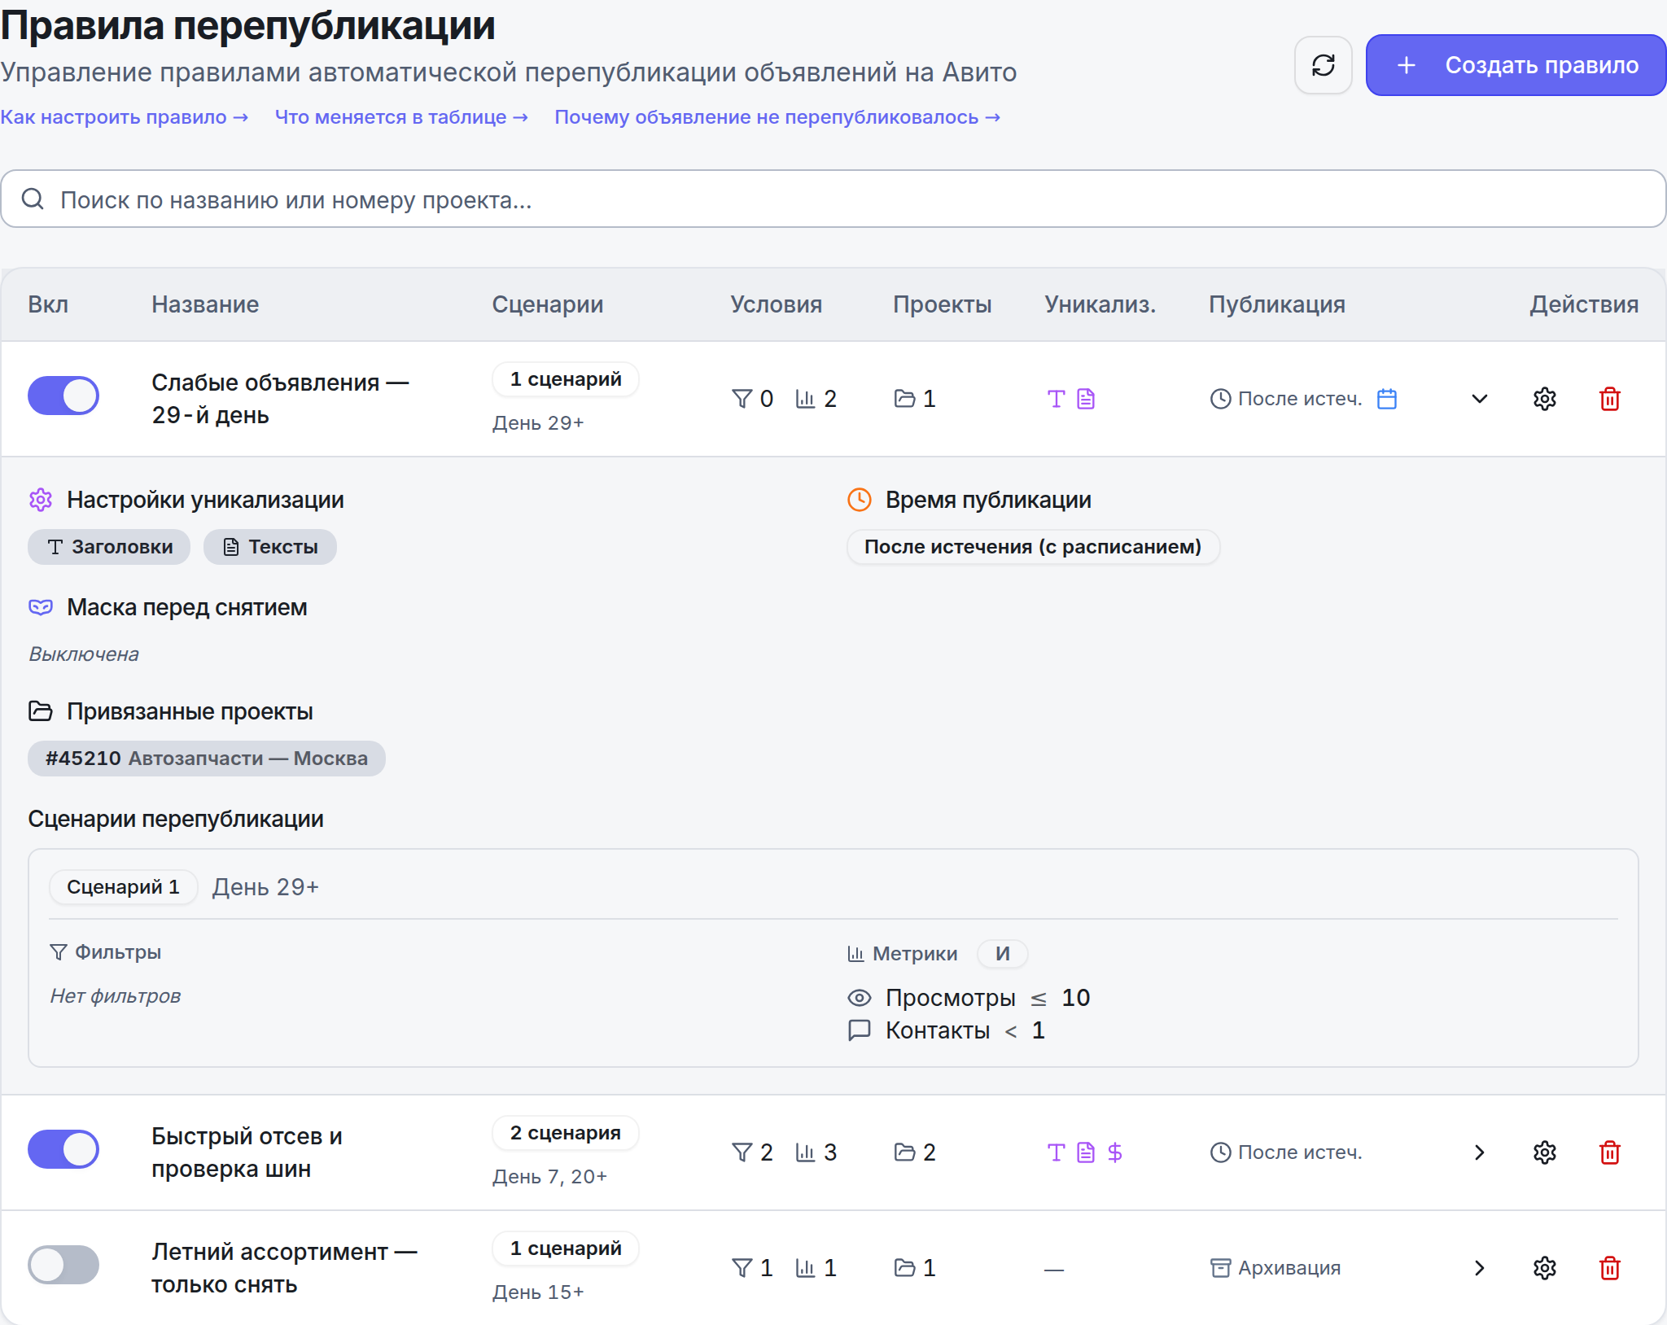The width and height of the screenshot is (1667, 1325).
Task: Disable rule Слабые объявления — 29-й день
Action: [63, 396]
